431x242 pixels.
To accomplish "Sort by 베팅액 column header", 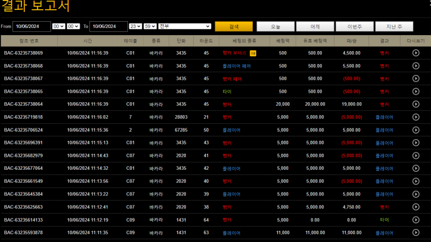I will coord(282,41).
